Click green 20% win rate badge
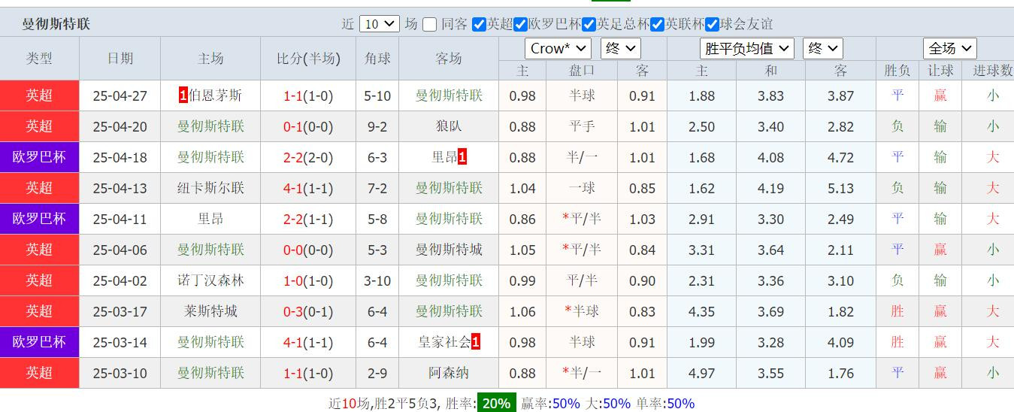The image size is (1014, 412). click(x=496, y=403)
